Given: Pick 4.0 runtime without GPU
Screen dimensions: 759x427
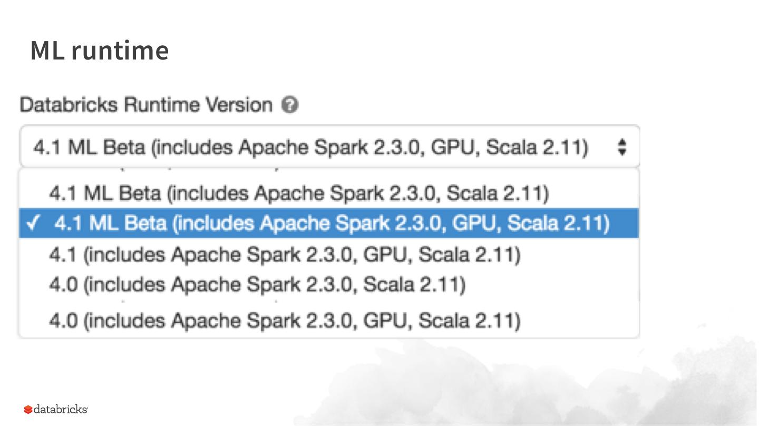Looking at the screenshot, I should pos(257,285).
